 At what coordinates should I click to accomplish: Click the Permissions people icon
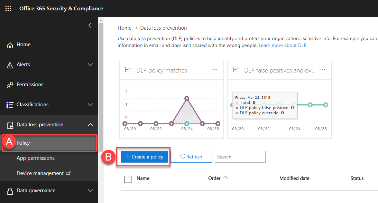pos(10,85)
